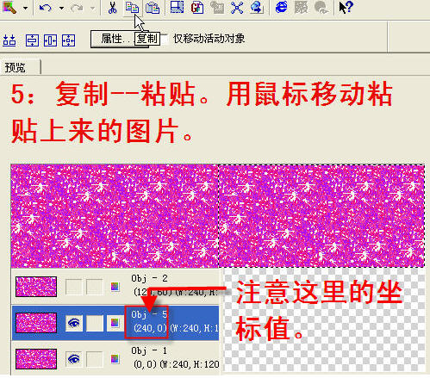The height and width of the screenshot is (378, 430).
Task: Select the Obj - 1 thumbnail
Action: (x=36, y=359)
